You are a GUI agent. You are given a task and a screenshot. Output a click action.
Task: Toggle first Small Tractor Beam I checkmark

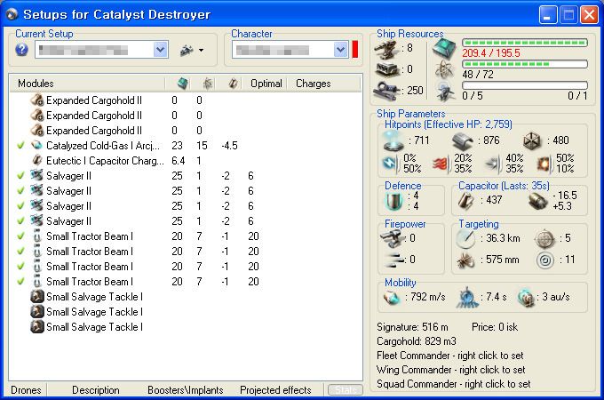20,236
